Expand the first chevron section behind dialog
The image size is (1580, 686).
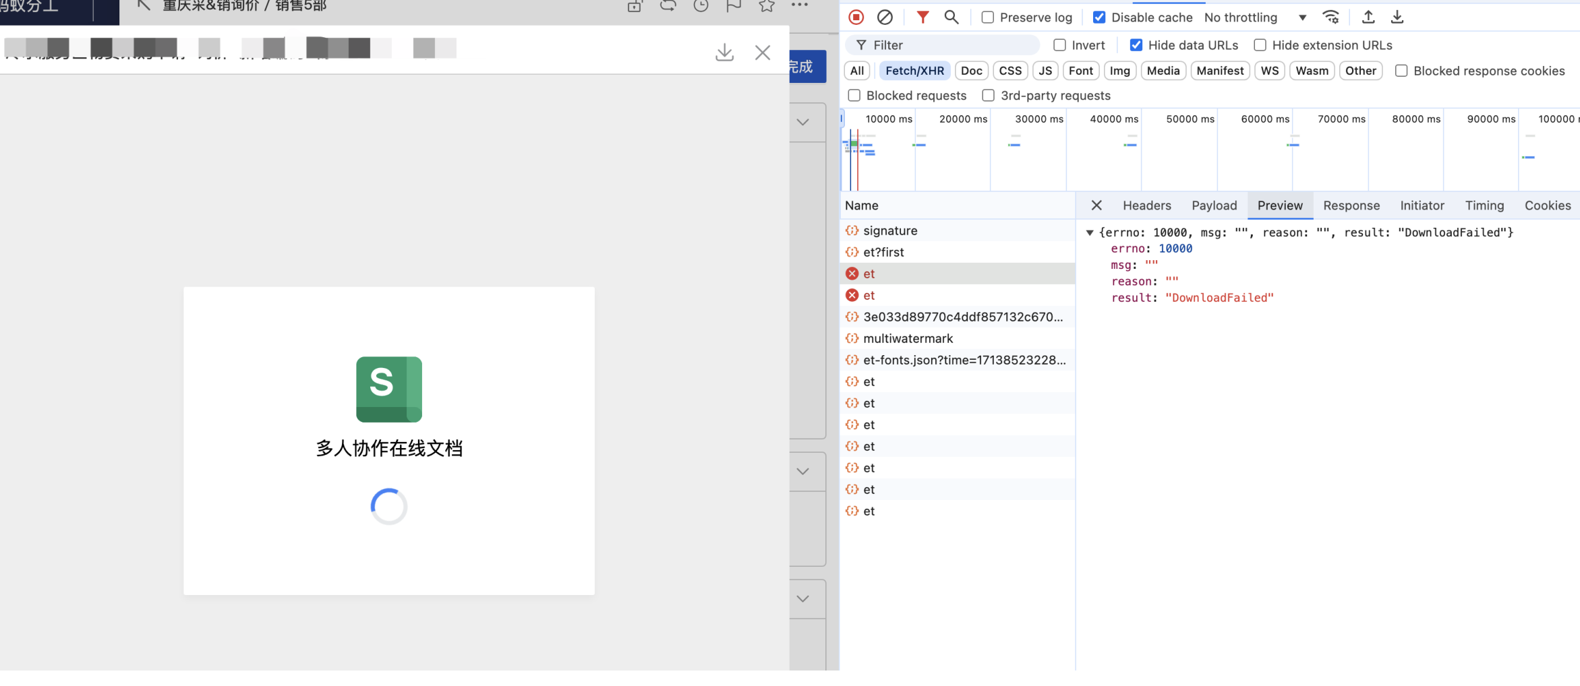[802, 122]
